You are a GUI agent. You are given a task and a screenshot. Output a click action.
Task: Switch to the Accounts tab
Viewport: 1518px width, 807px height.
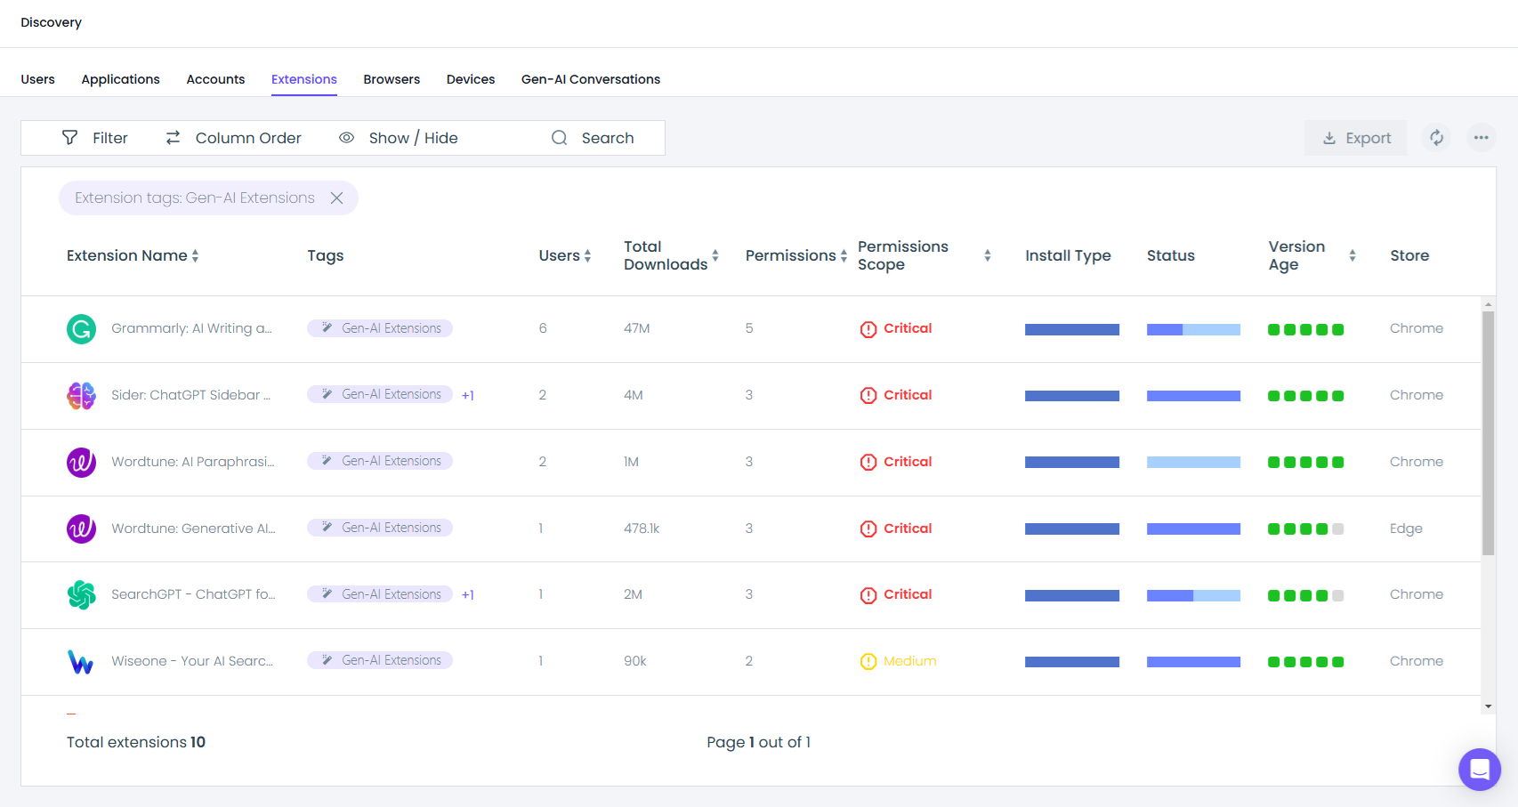point(215,79)
